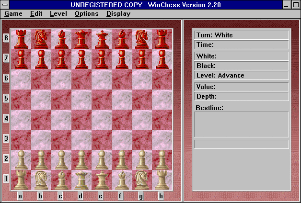
Task: Open the Game menu
Action: tap(13, 14)
